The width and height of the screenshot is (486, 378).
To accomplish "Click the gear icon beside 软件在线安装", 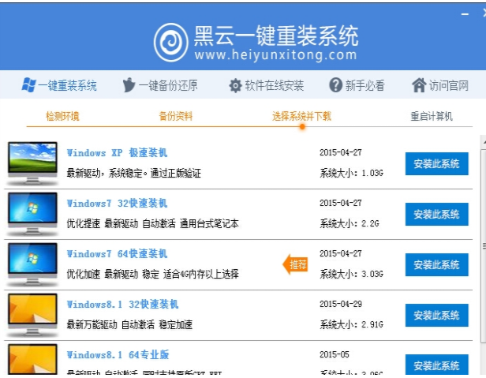I will pyautogui.click(x=235, y=85).
